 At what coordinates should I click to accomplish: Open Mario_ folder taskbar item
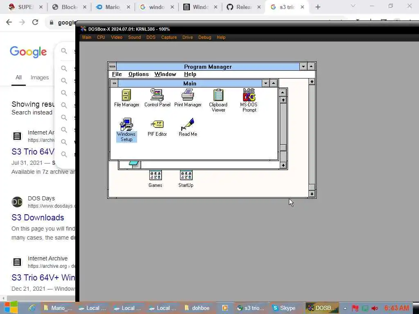58,308
